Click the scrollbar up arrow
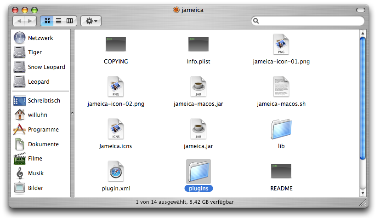The height and width of the screenshot is (218, 380). [x=363, y=33]
